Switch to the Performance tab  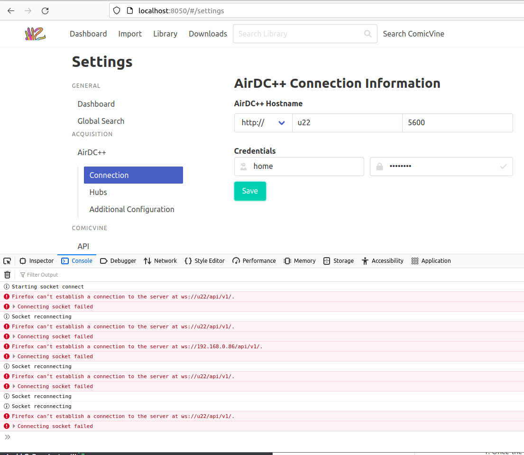[254, 261]
